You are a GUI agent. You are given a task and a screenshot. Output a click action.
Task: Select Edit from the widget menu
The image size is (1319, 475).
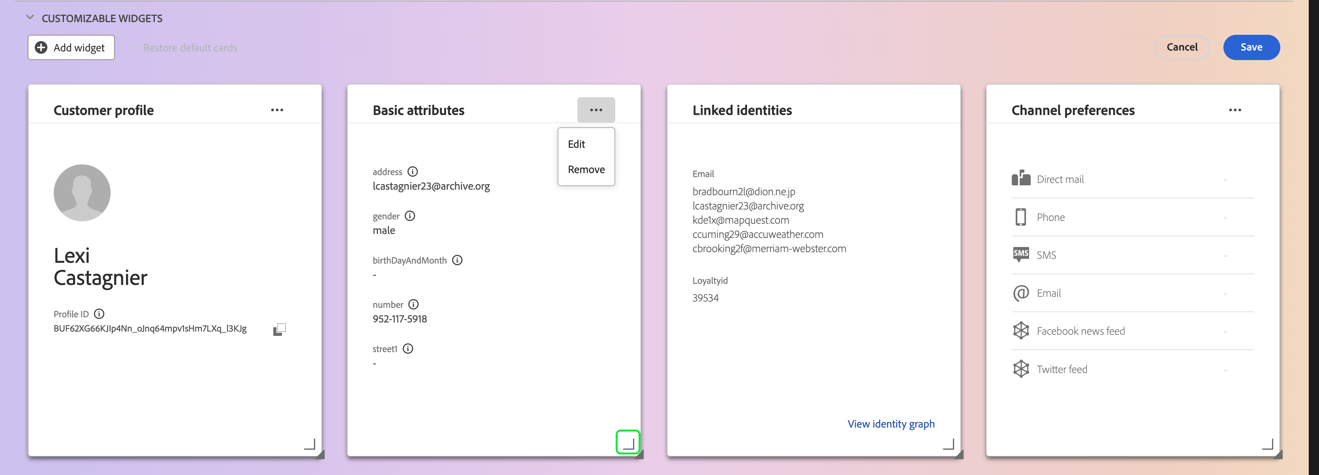tap(576, 145)
